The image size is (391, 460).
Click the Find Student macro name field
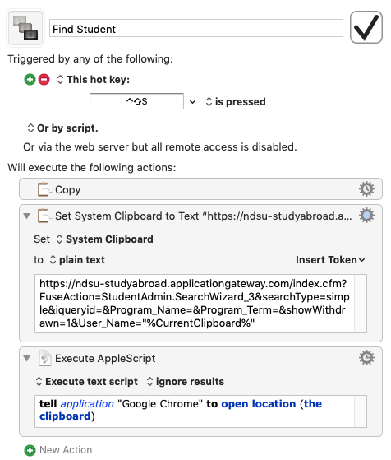pyautogui.click(x=196, y=28)
